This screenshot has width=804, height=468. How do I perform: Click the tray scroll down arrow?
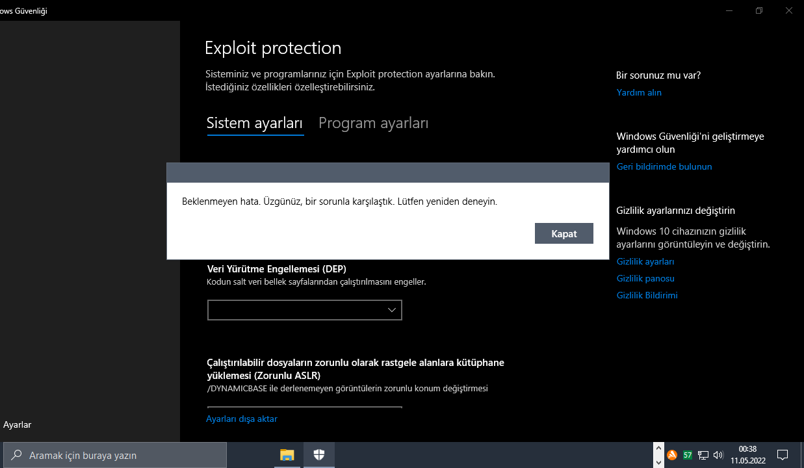(657, 461)
